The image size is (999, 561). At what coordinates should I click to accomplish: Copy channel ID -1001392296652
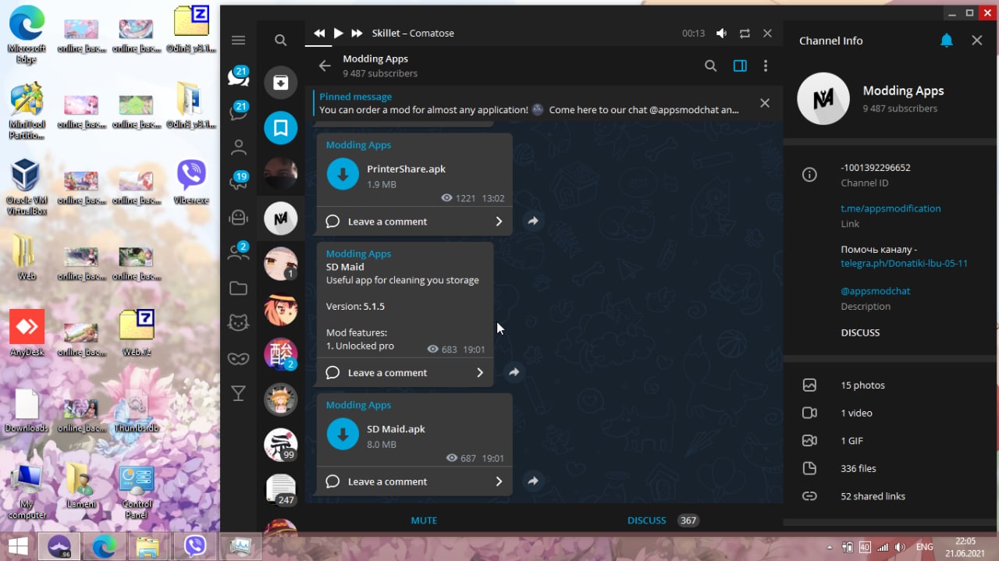pyautogui.click(x=876, y=168)
